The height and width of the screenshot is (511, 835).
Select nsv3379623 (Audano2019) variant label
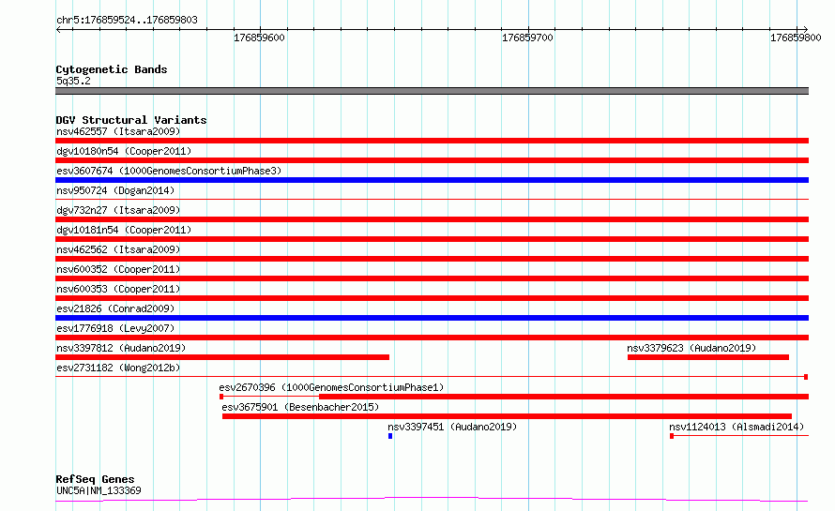pyautogui.click(x=691, y=348)
